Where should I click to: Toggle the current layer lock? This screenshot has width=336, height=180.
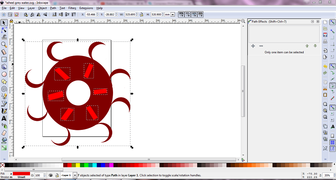[x=57, y=175]
